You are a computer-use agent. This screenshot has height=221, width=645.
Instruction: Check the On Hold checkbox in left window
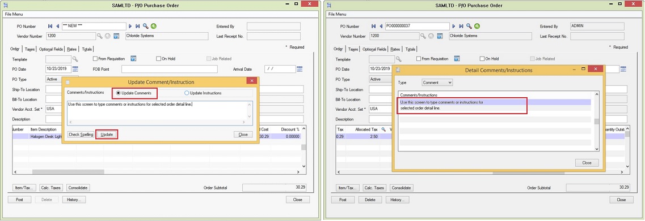[x=158, y=59]
